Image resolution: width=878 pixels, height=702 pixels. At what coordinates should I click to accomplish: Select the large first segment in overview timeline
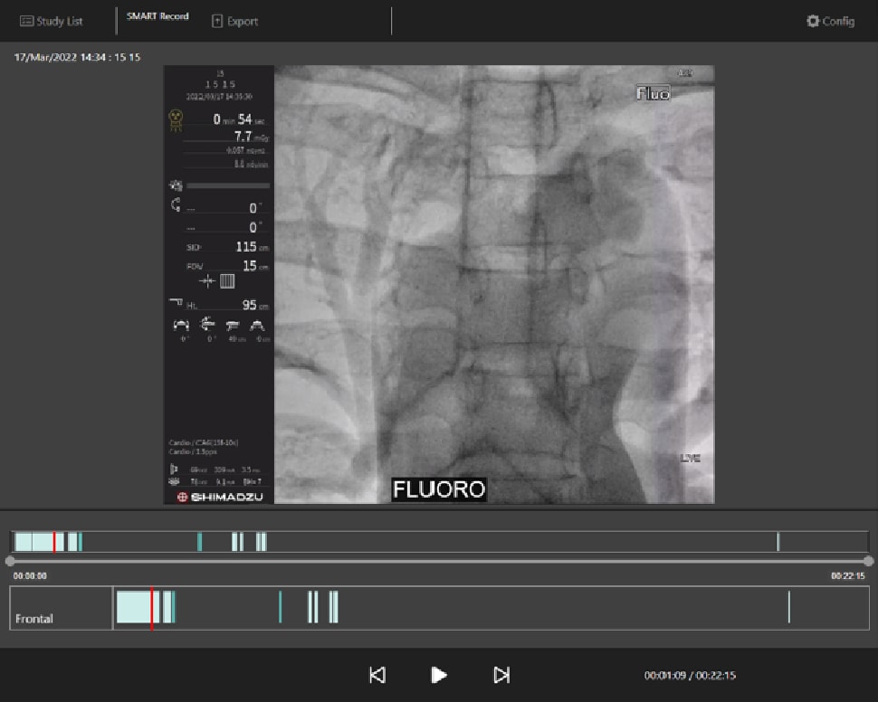click(33, 542)
